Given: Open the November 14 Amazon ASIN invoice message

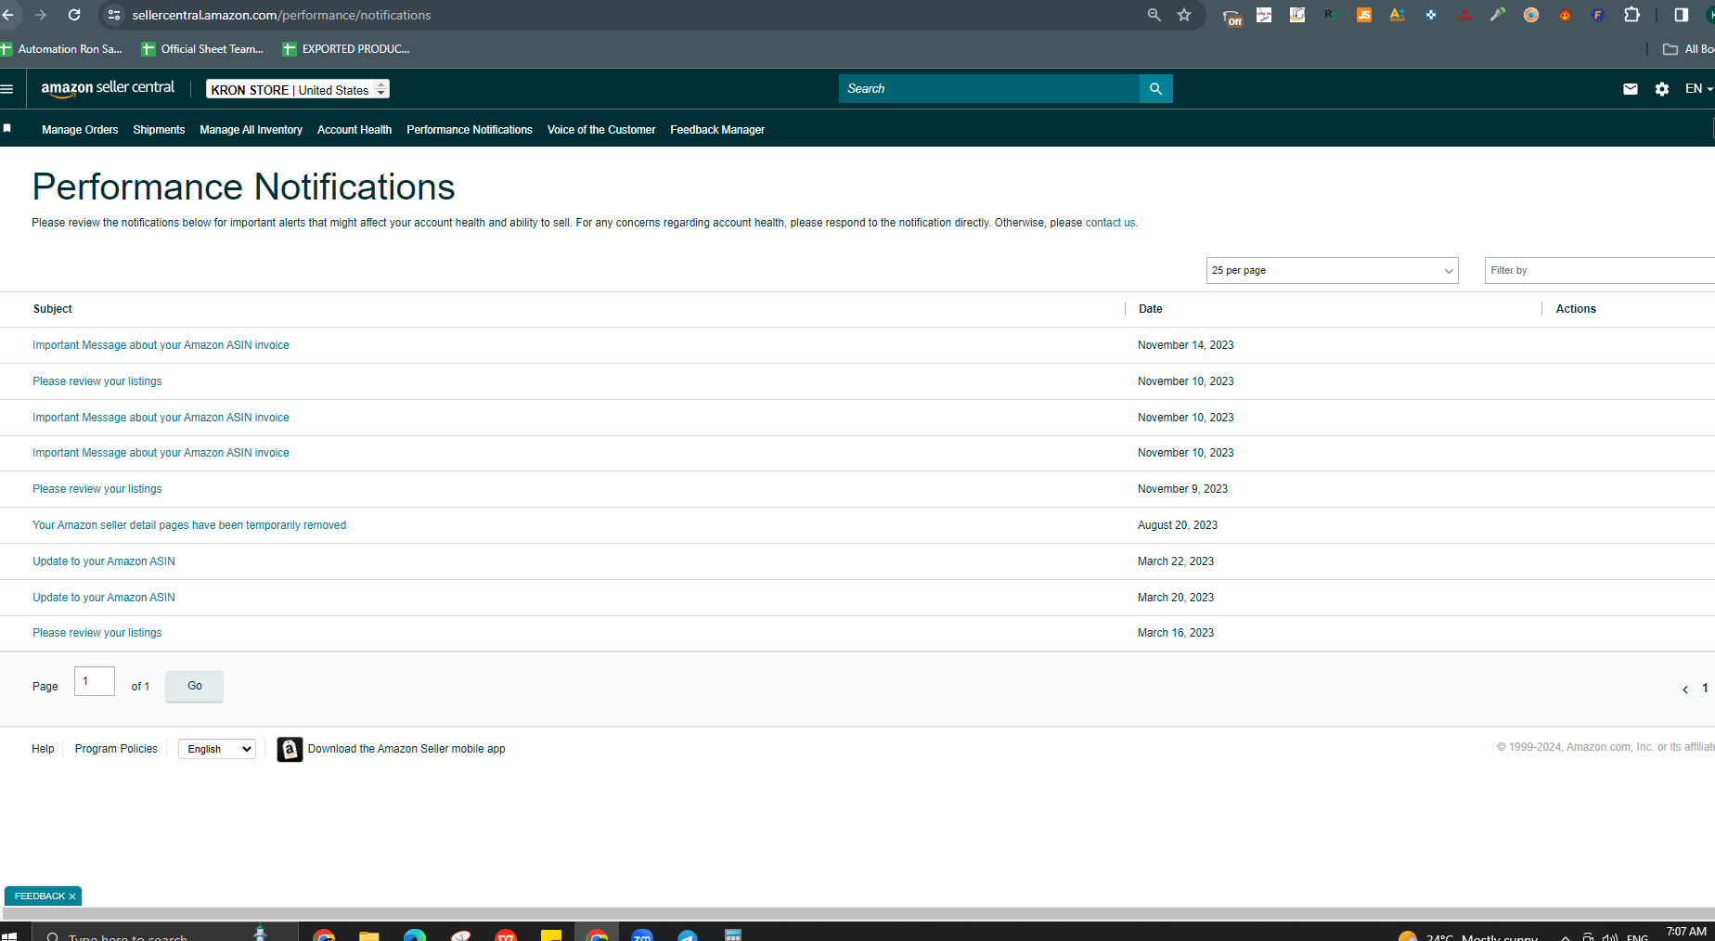Looking at the screenshot, I should click(x=161, y=345).
